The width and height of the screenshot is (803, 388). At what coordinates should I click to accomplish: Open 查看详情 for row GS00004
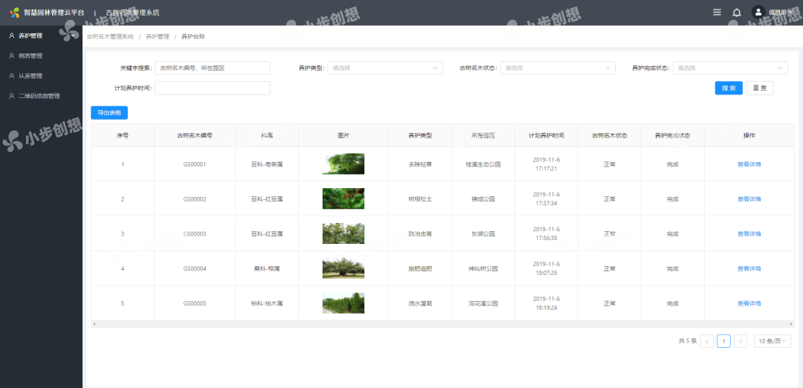click(x=749, y=269)
